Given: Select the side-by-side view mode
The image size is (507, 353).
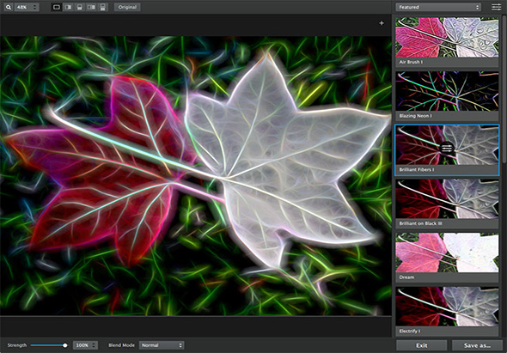Looking at the screenshot, I should pos(91,7).
